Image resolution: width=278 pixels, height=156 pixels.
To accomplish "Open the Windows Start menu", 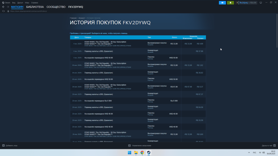I will coord(130,153).
